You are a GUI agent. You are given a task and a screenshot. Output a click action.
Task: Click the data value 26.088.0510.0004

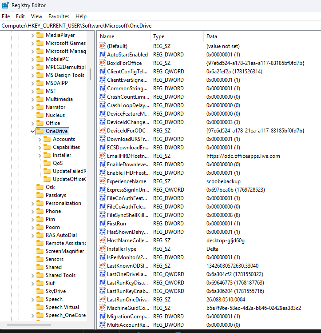coord(226,300)
